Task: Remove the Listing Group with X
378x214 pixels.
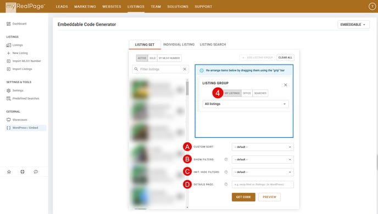Action: point(286,85)
